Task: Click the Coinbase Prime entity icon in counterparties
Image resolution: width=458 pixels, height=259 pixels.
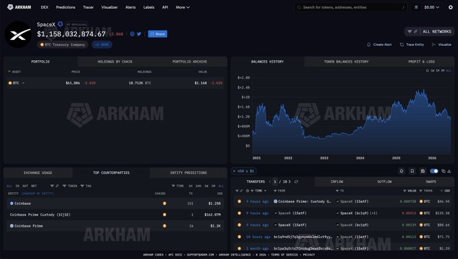Action: [x=11, y=226]
